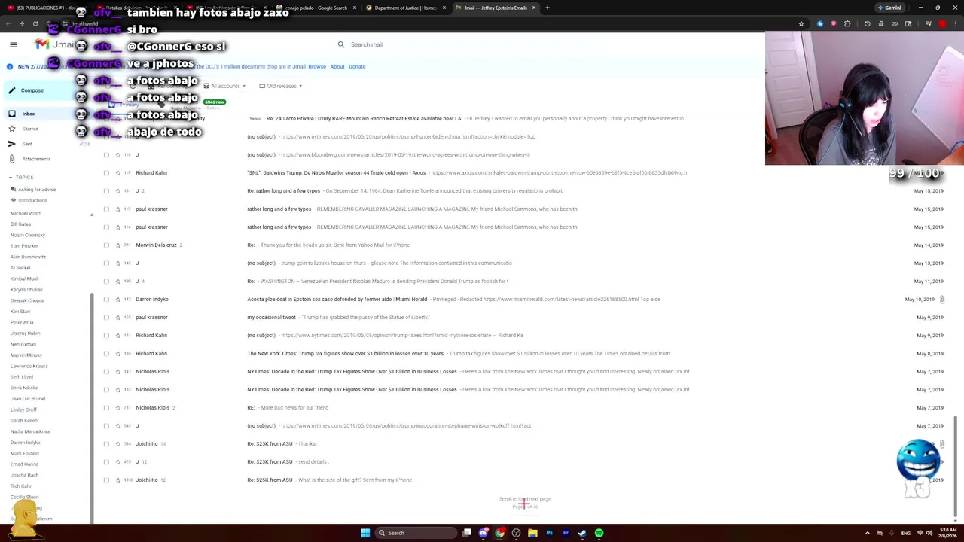Click the search magnifier icon

[341, 44]
